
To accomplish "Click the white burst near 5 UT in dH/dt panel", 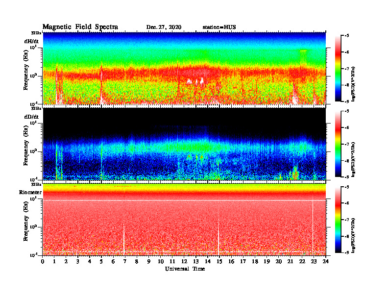I will (101, 85).
